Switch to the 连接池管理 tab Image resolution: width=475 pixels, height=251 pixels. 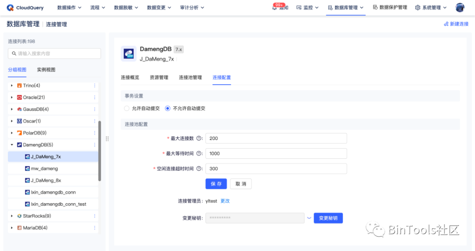coord(190,77)
